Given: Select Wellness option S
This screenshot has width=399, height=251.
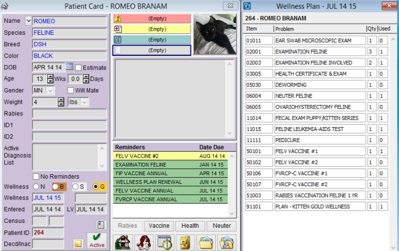Looking at the screenshot, I should [x=75, y=187].
